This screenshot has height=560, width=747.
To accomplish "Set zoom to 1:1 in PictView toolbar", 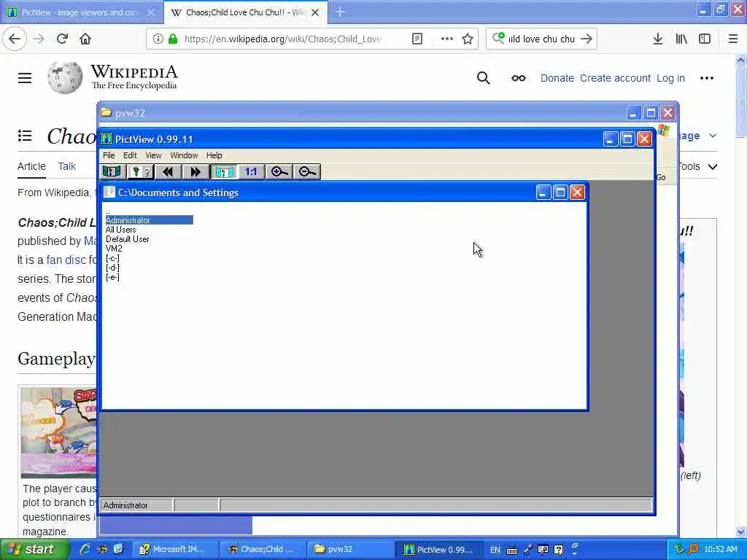I will point(251,172).
